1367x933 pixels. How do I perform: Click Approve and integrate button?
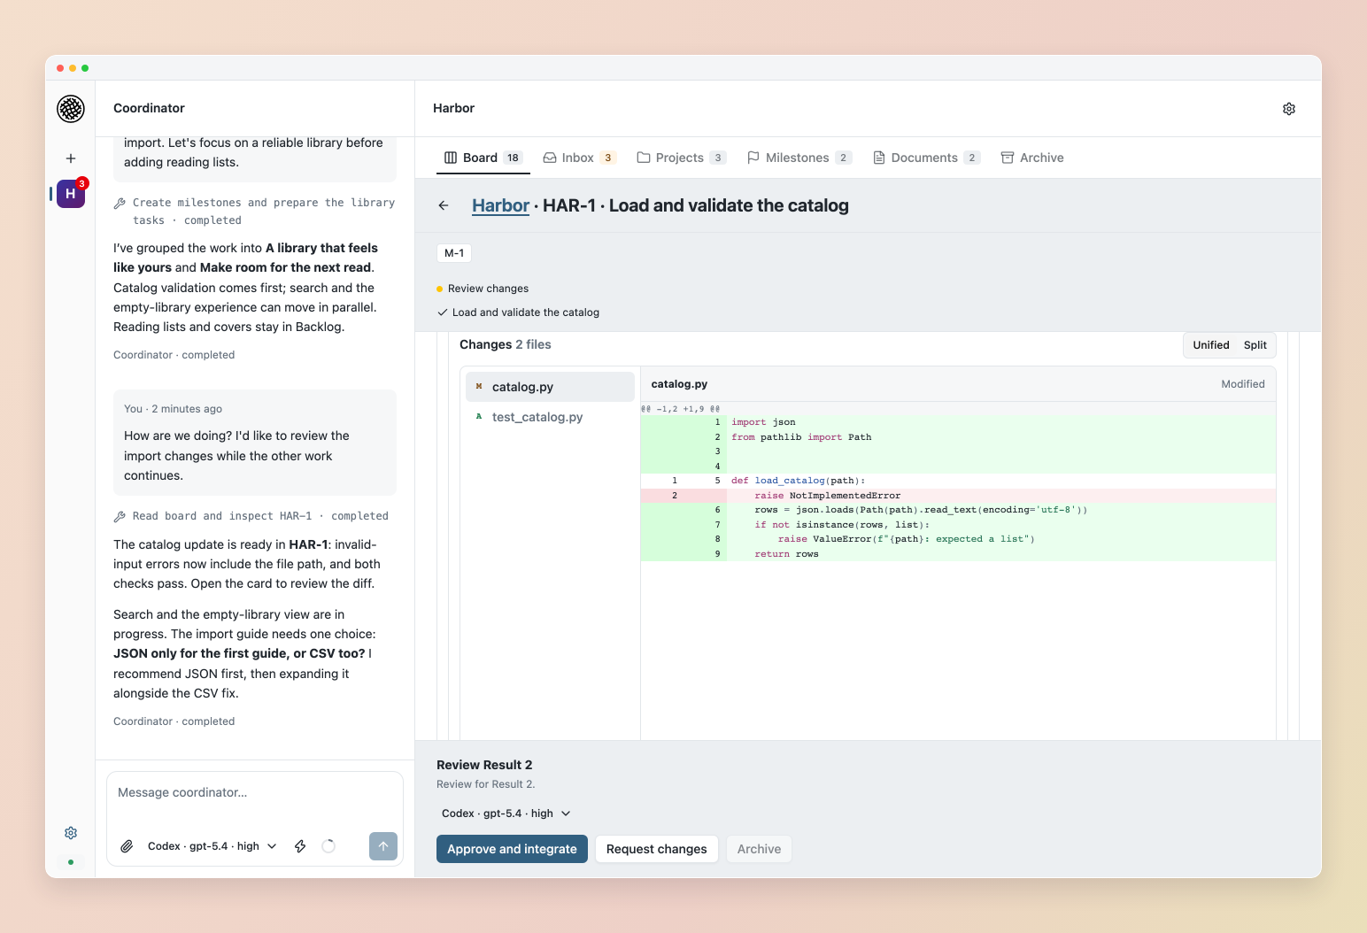(512, 849)
